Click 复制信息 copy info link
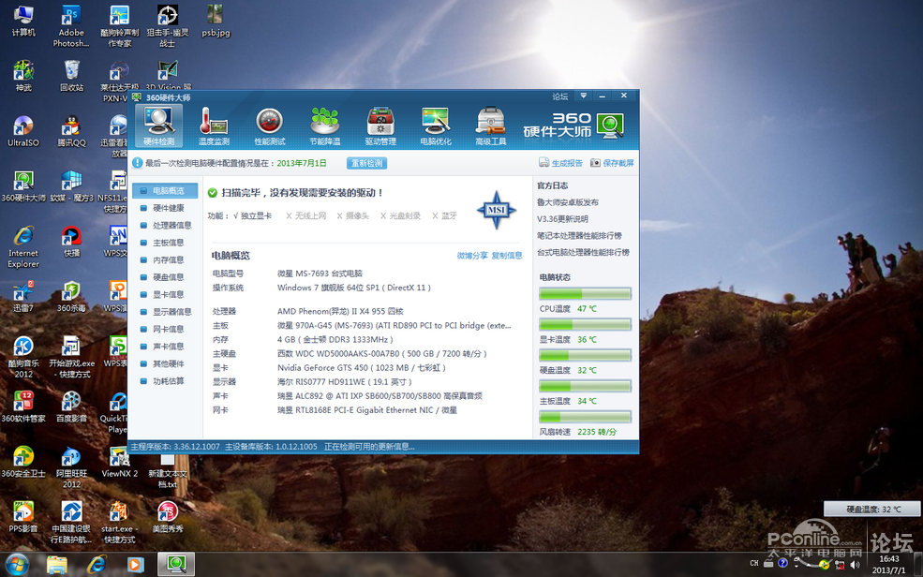923x577 pixels. (507, 256)
